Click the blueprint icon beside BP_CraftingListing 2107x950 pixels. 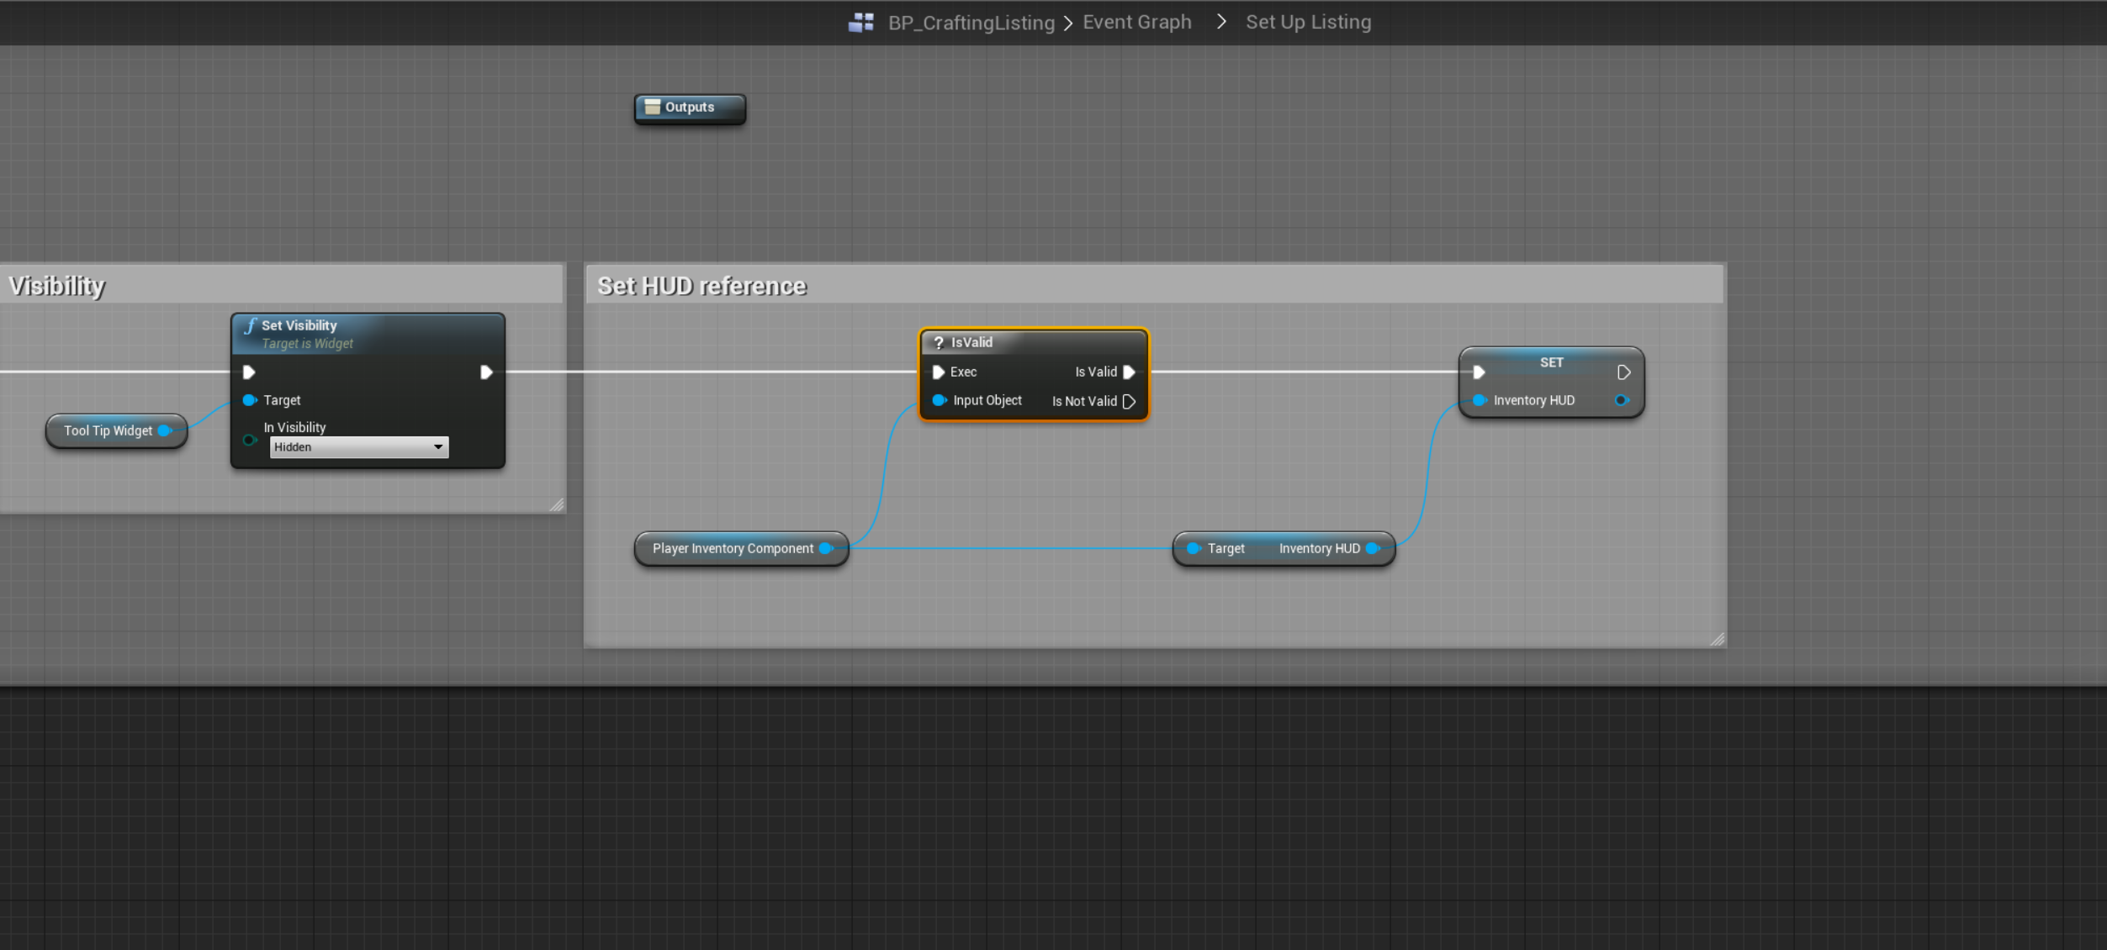pos(860,23)
